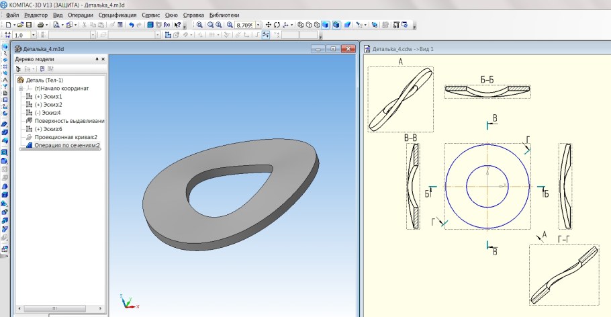This screenshot has height=317, width=611.
Task: Click the Print icon in the toolbar
Action: (x=42, y=24)
